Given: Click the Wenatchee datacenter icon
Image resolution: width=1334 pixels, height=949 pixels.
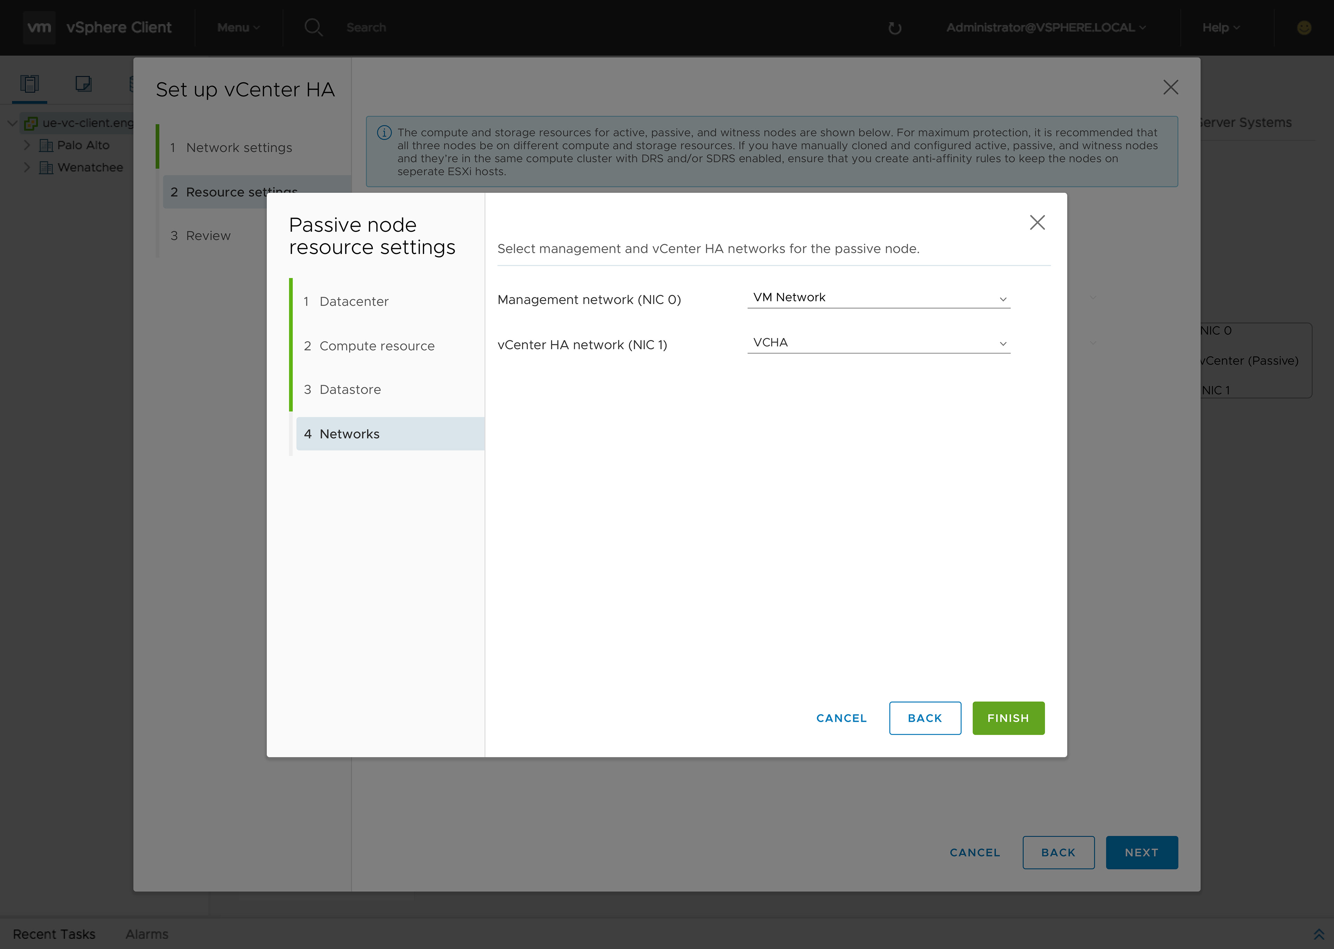Looking at the screenshot, I should [x=46, y=168].
